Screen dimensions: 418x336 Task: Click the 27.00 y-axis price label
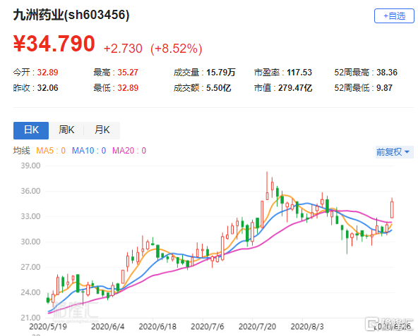pos(30,267)
